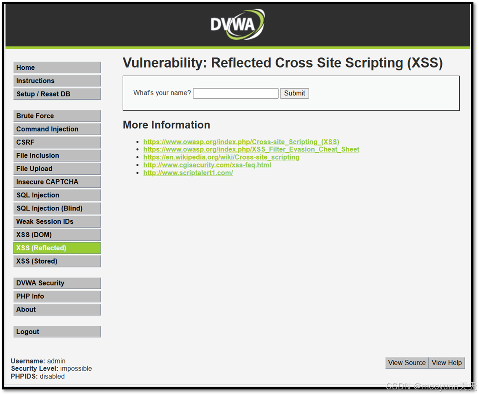Open the About page
Screen dimensions: 479x395
[x=57, y=309]
